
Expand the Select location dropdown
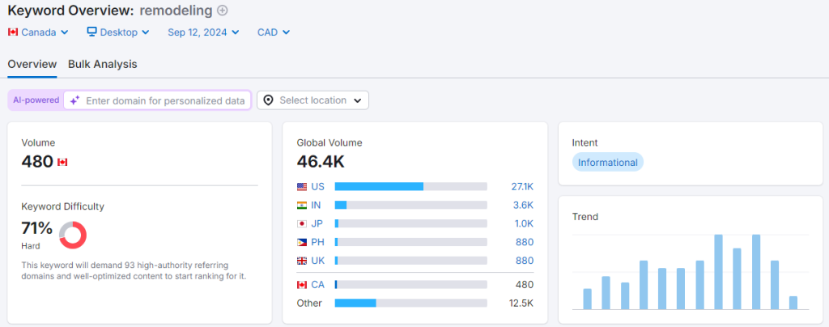313,100
